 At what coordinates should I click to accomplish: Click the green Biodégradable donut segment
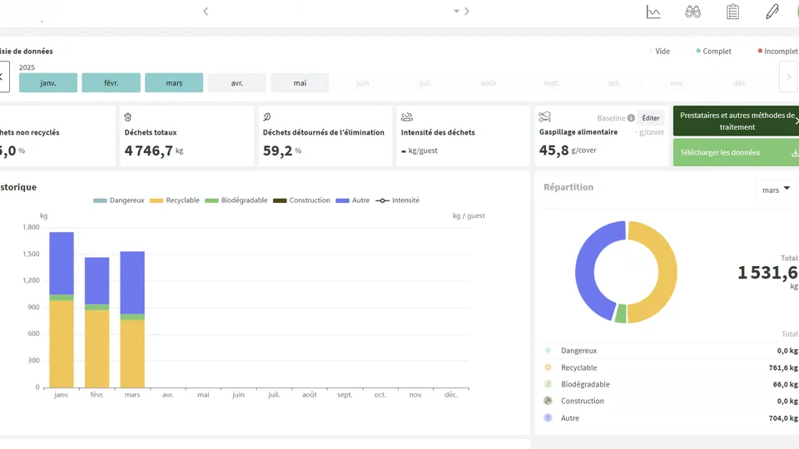point(620,313)
